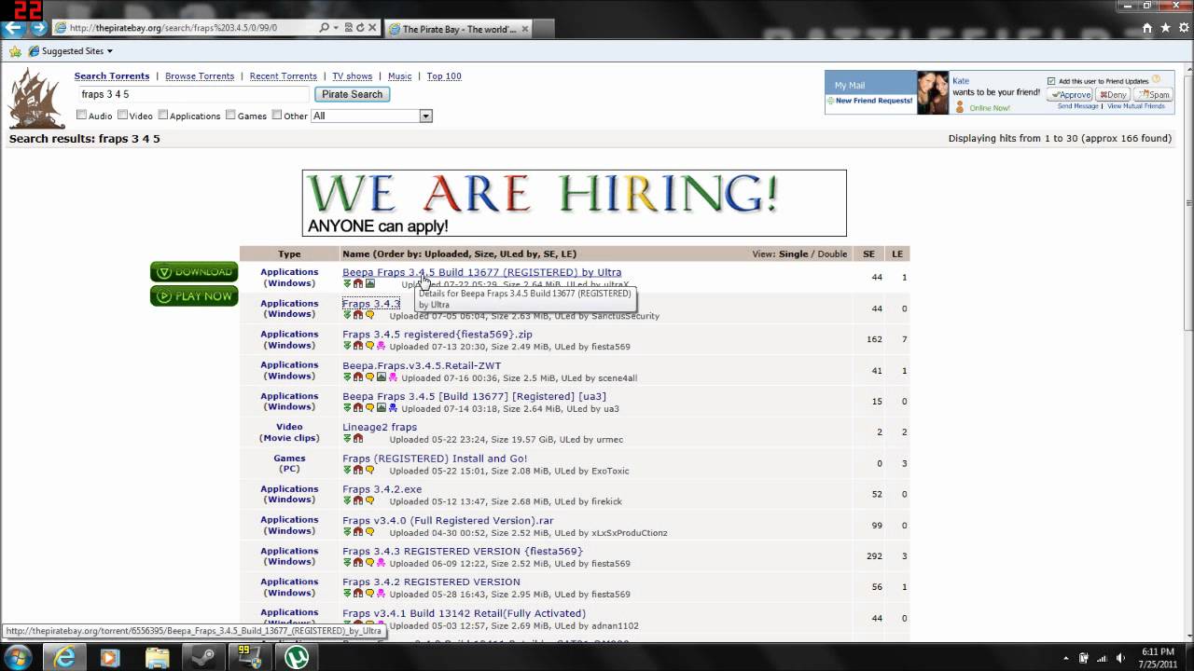The width and height of the screenshot is (1194, 671).
Task: Click the Pirate Search button
Action: 352,94
